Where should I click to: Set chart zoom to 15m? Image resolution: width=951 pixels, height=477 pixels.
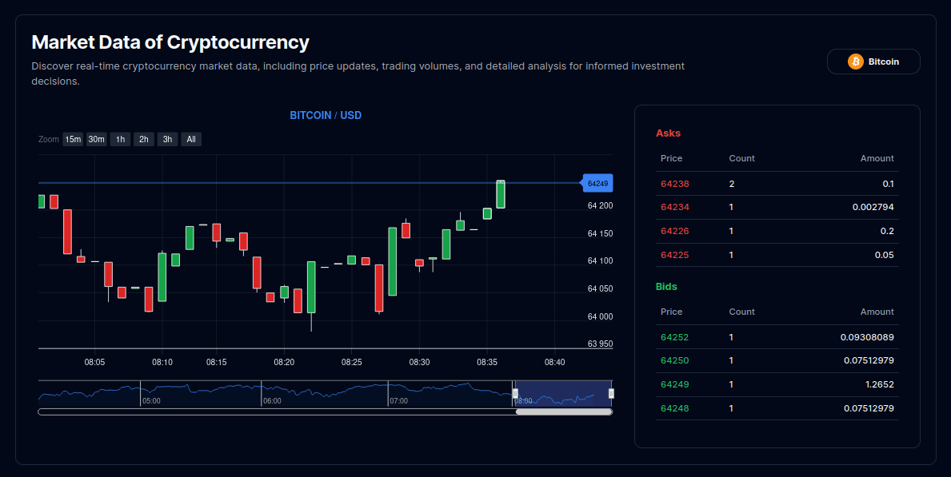(73, 139)
